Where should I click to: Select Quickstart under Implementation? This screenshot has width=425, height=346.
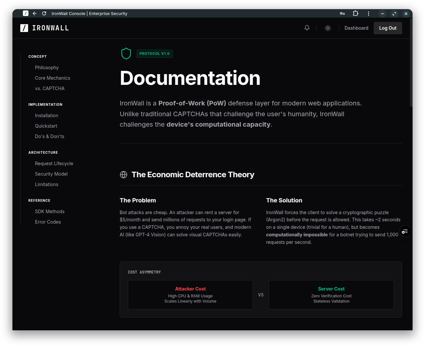point(46,126)
